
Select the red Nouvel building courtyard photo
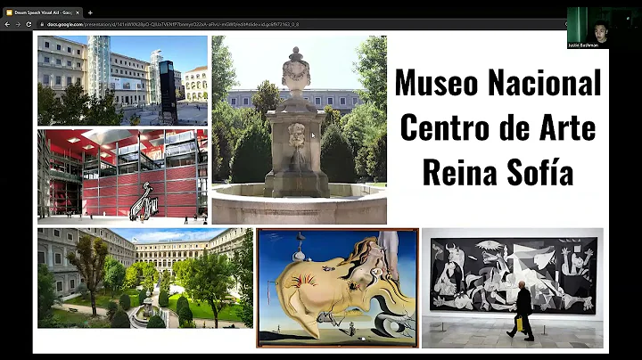coord(122,176)
